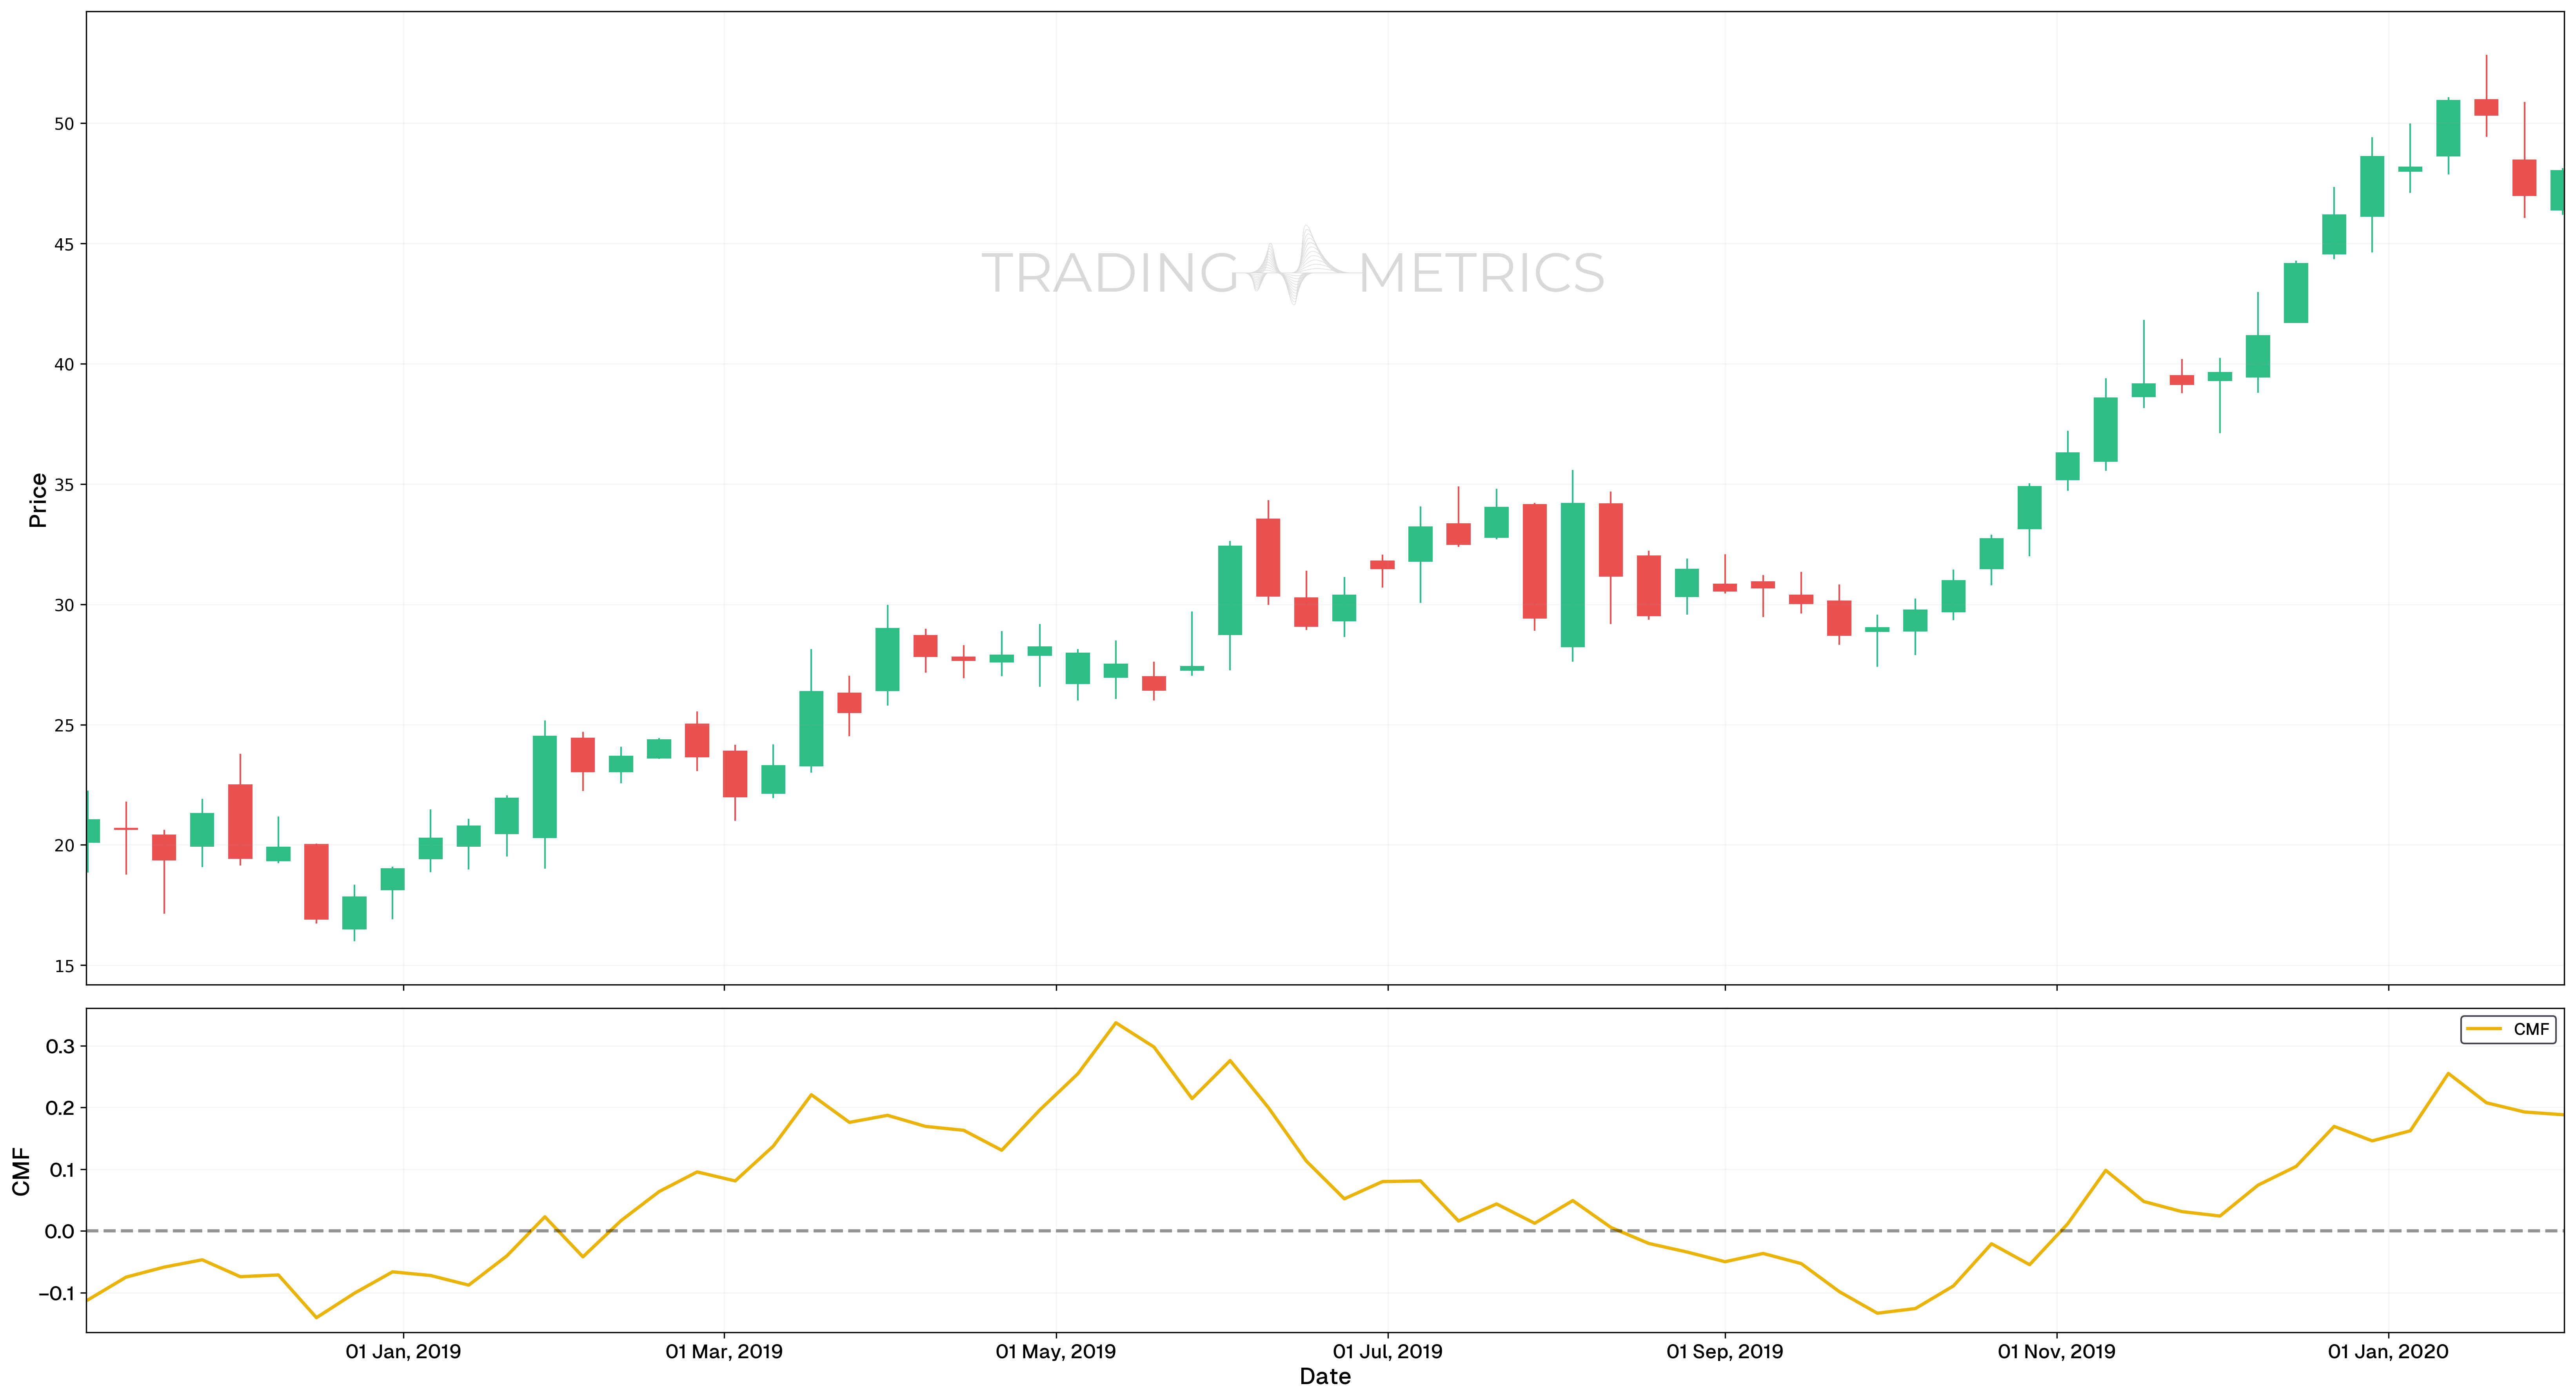Click the 01 Jan, 2019 date label
The height and width of the screenshot is (1399, 2576).
tap(403, 1352)
